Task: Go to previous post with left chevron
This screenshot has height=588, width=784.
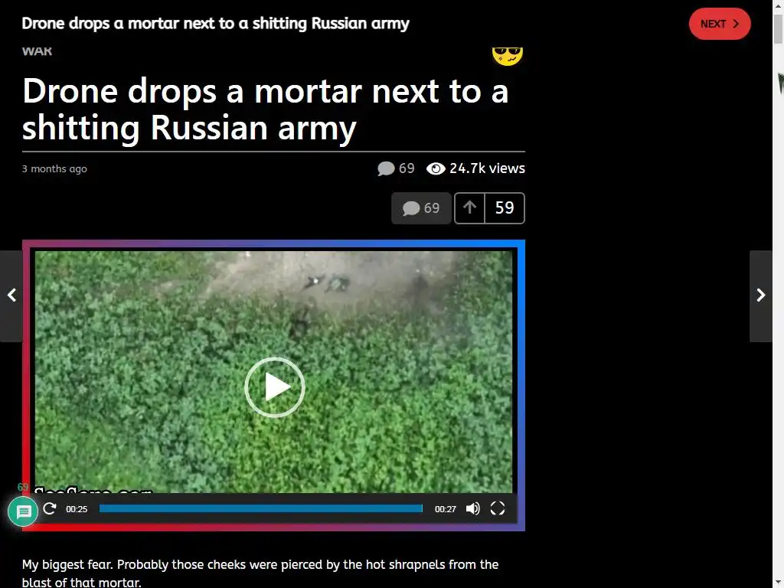Action: [x=11, y=296]
